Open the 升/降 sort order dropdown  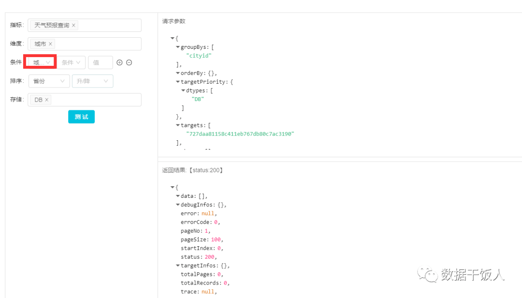click(92, 81)
